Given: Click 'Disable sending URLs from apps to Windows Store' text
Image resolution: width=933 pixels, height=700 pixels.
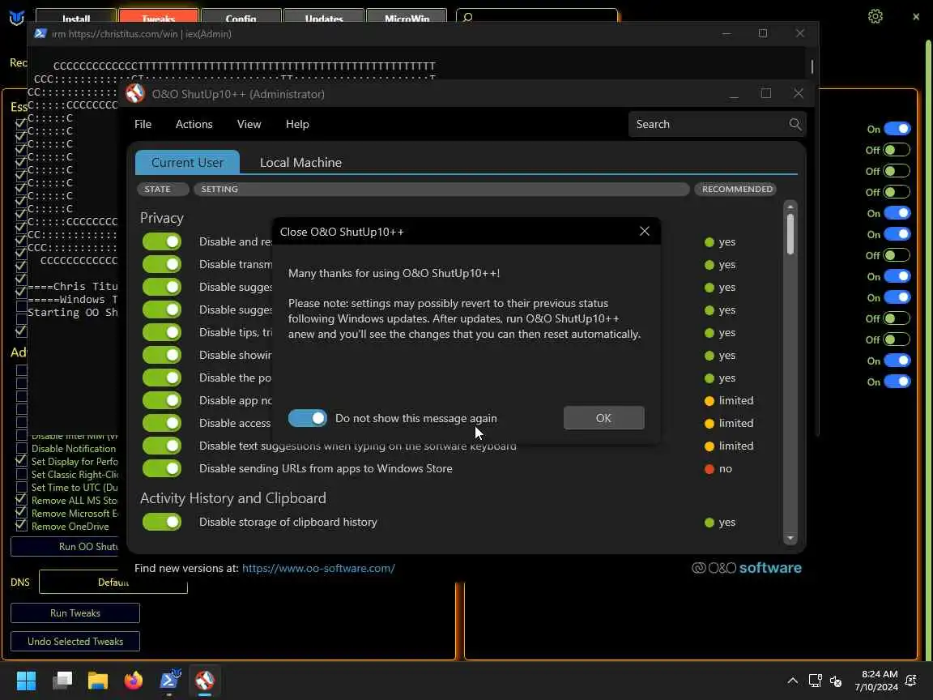Looking at the screenshot, I should click(x=326, y=468).
